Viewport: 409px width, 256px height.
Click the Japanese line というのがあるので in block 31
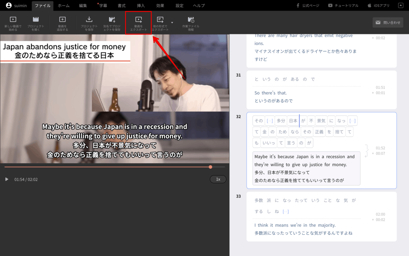tap(273, 100)
